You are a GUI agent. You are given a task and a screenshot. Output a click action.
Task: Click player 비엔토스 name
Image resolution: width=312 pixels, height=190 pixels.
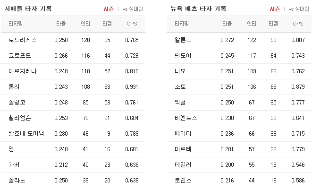tap(186, 118)
